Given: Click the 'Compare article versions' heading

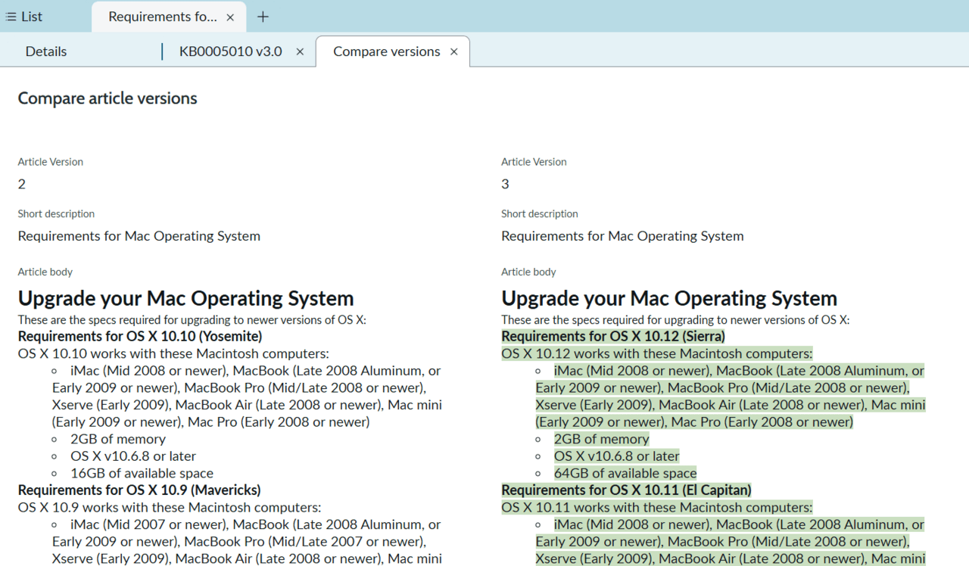Looking at the screenshot, I should coord(107,98).
